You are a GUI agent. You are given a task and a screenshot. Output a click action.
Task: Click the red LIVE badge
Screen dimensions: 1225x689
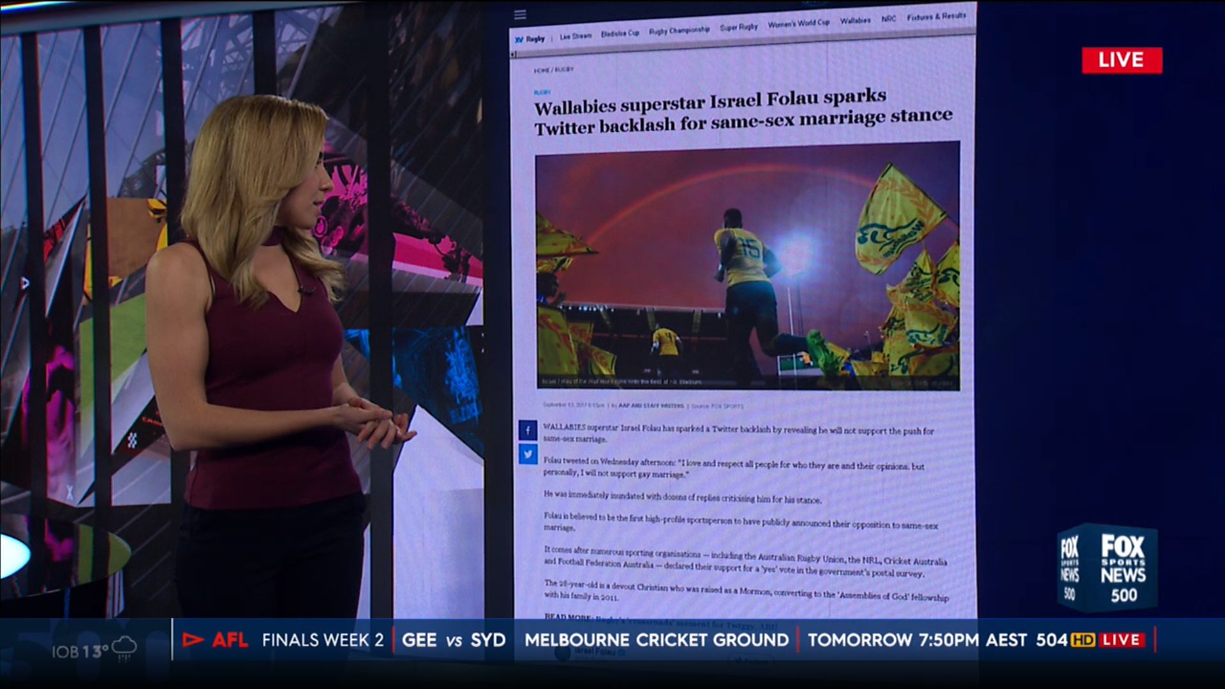[x=1121, y=61]
